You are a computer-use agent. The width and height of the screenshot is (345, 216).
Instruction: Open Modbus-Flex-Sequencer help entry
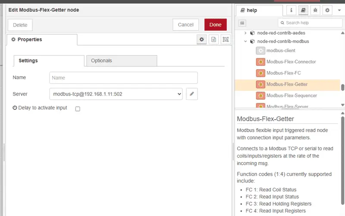(292, 96)
